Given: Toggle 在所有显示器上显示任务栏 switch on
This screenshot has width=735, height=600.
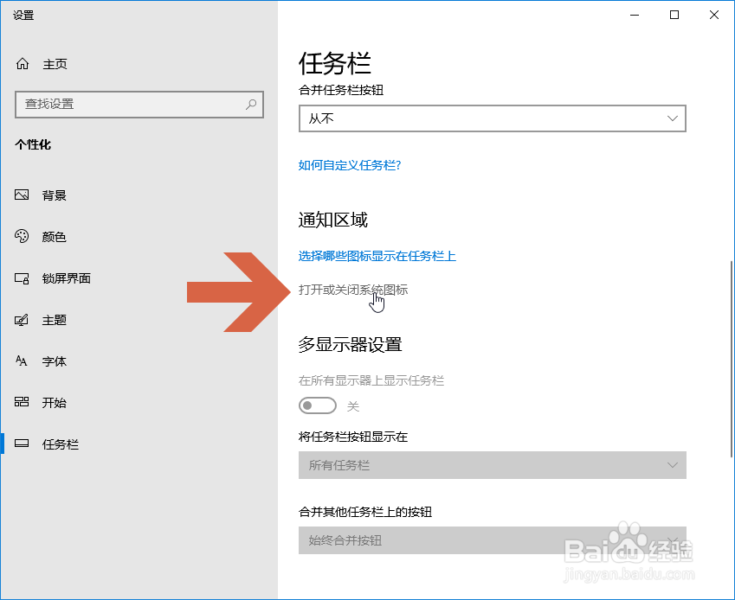Looking at the screenshot, I should [x=317, y=405].
